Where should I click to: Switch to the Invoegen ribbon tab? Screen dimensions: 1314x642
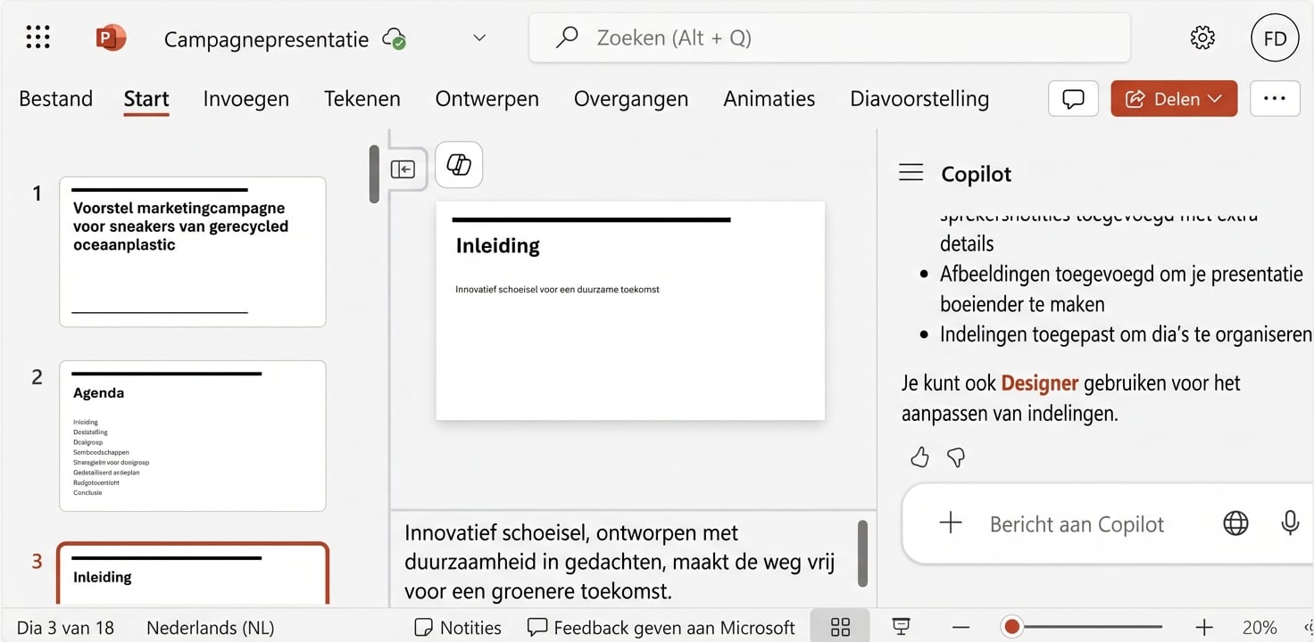click(245, 98)
